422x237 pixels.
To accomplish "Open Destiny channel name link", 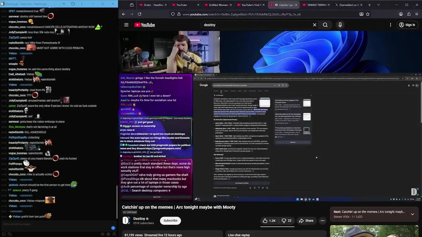I will click(x=139, y=219).
